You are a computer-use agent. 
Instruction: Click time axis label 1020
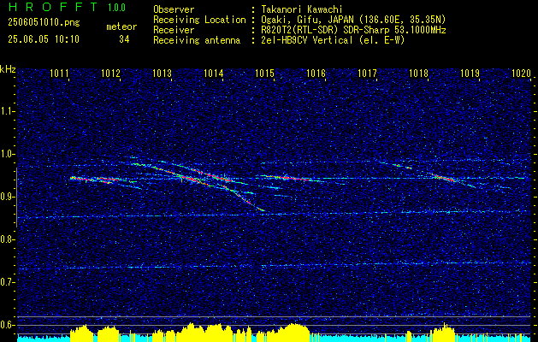point(522,73)
